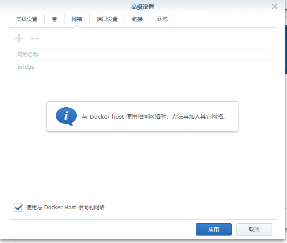The width and height of the screenshot is (287, 243).
Task: Go to the 端口设置 tab
Action: point(107,19)
